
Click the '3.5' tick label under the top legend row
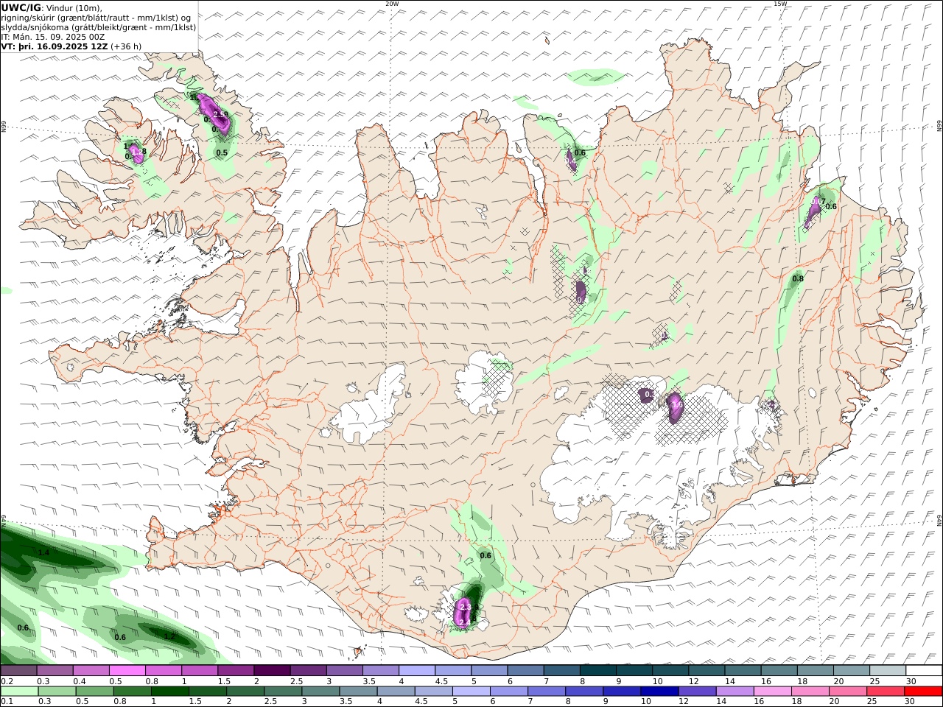[369, 681]
